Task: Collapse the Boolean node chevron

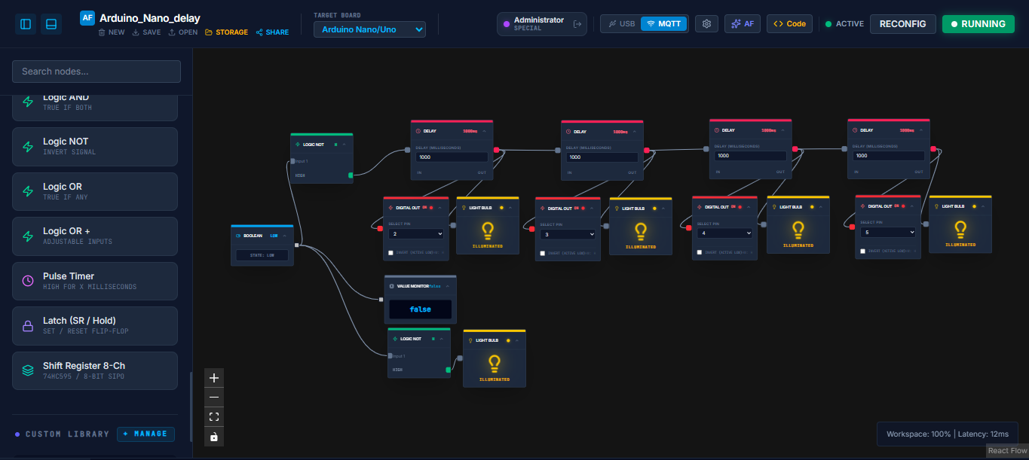Action: (285, 236)
